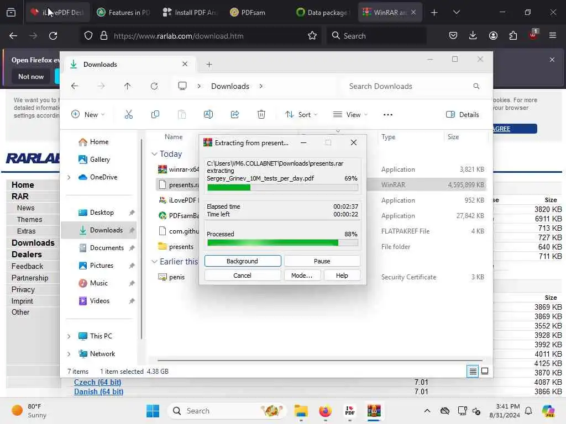Open the New dropdown in Explorer

pyautogui.click(x=88, y=115)
